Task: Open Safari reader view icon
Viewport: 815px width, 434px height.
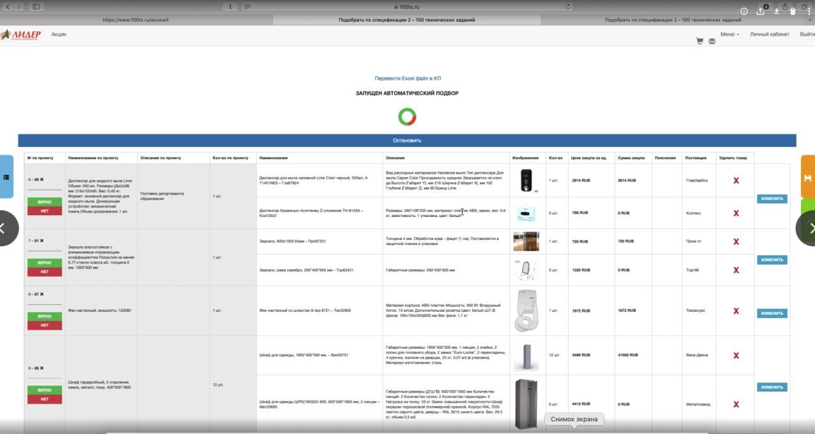Action: point(246,6)
